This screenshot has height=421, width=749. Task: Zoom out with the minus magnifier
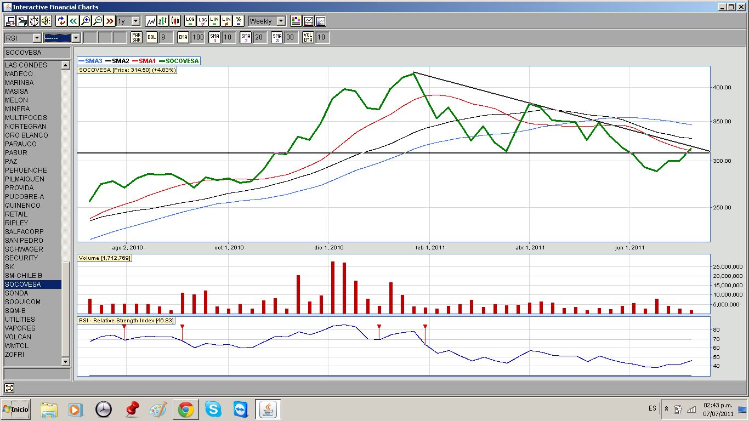(98, 21)
